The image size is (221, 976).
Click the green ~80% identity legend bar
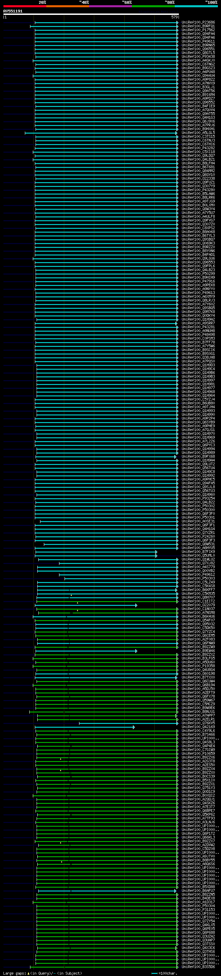(153, 6)
